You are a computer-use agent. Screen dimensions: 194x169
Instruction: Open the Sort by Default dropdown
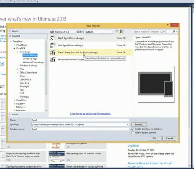(x=99, y=32)
